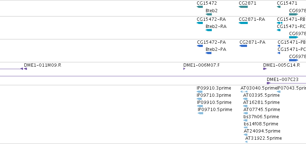Screen dimensions: 306x144
Task: Select the Bteb2-RA transcript glyph
Action: click(x=209, y=30)
